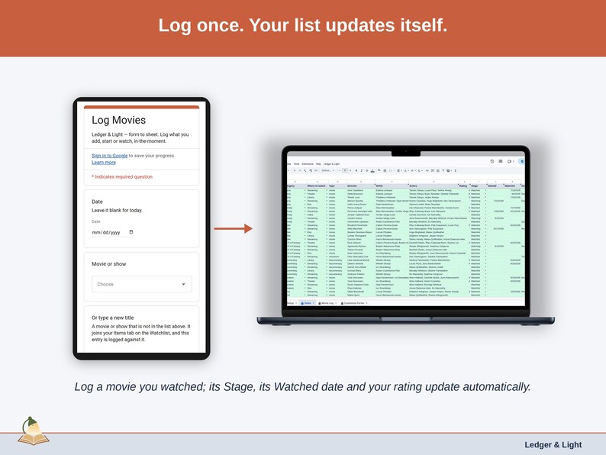The width and height of the screenshot is (606, 455).
Task: Open horizontal align dropdown in the toolbar
Action: point(399,170)
